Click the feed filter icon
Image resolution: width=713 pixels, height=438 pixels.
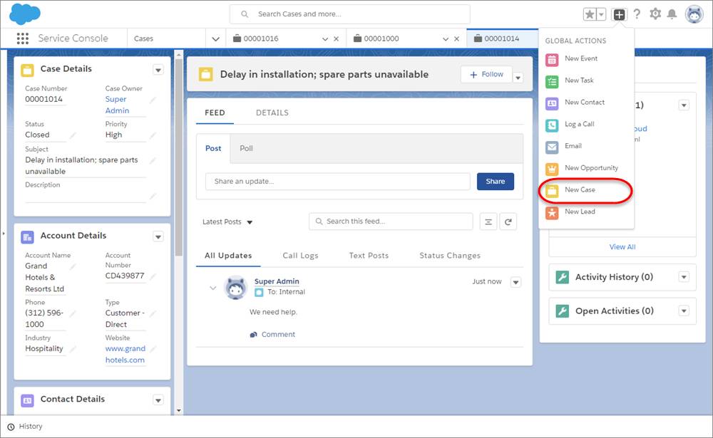pyautogui.click(x=488, y=221)
